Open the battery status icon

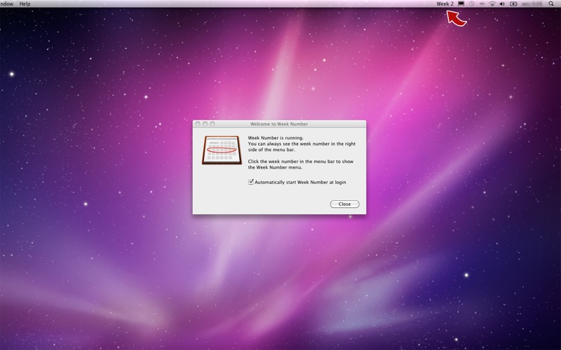click(x=513, y=3)
